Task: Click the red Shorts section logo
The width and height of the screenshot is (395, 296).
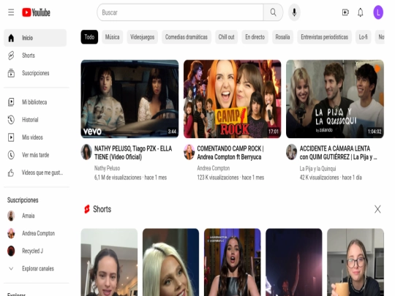Action: (87, 209)
